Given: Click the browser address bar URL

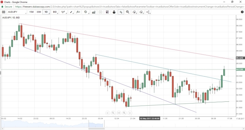Looking at the screenshot, I should click(x=130, y=7).
